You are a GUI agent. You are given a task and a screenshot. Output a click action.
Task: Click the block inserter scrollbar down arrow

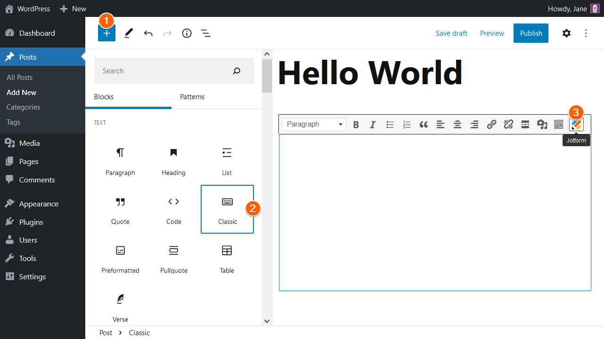pyautogui.click(x=267, y=321)
